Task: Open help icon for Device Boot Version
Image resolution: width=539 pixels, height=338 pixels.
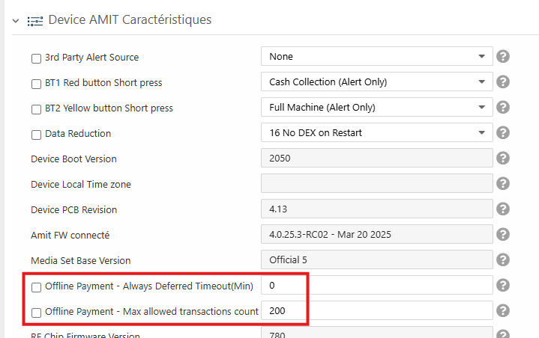Action: (503, 158)
